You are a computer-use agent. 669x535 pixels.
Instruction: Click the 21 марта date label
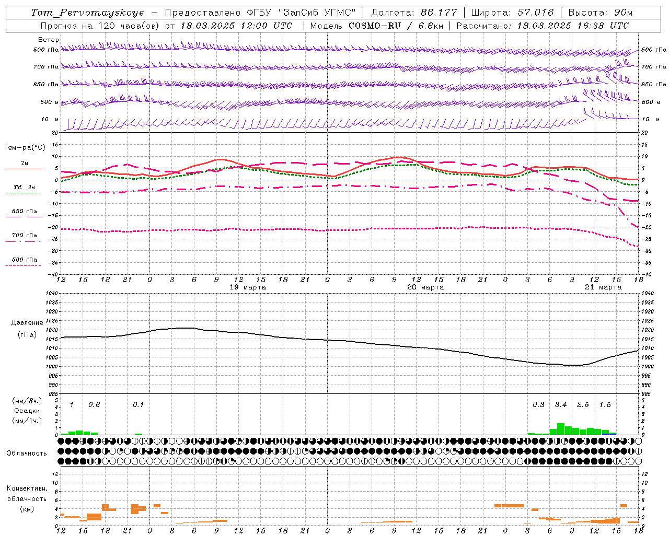[604, 287]
